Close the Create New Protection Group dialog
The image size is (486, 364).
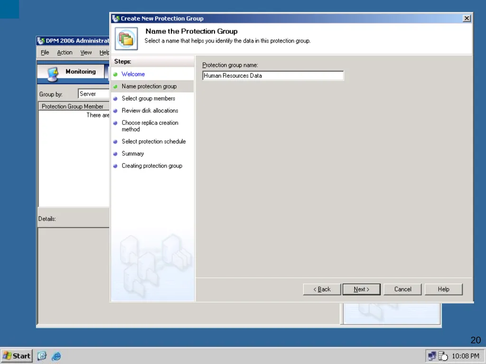point(467,18)
